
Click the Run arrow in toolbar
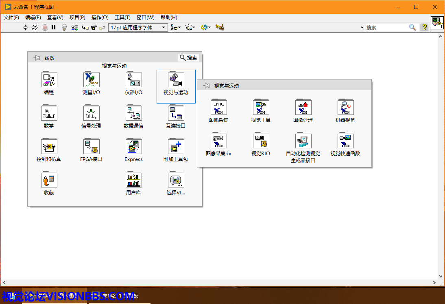26,27
